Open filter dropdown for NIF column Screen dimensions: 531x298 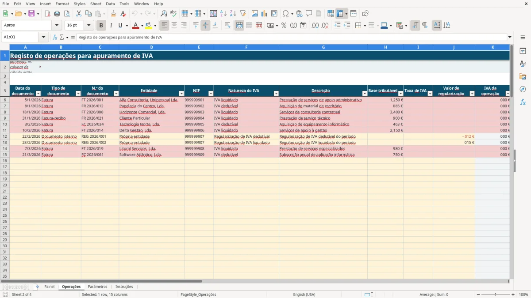[x=211, y=94]
